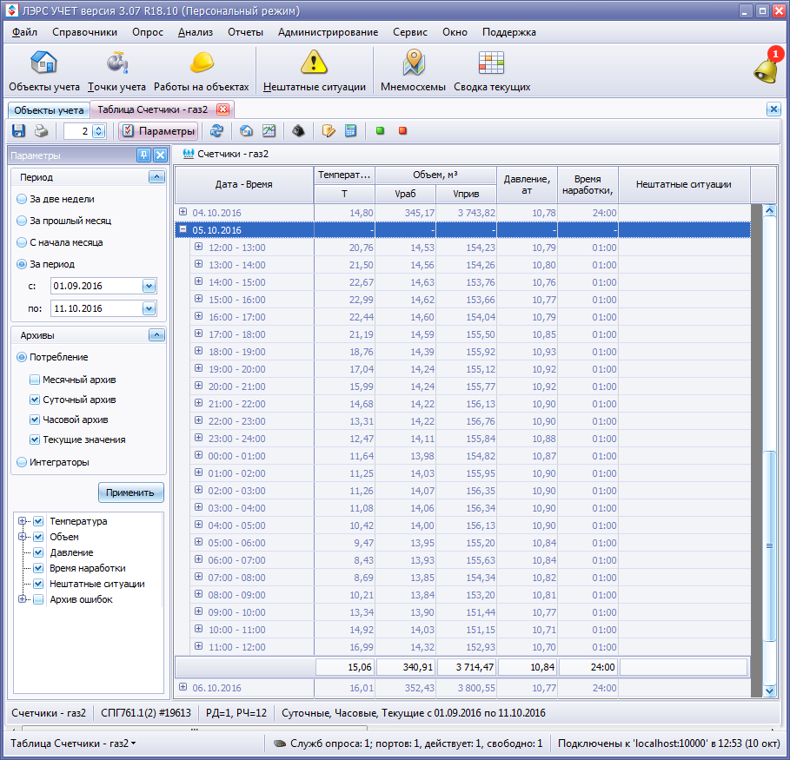This screenshot has height=760, width=790.
Task: Open Сводка текущих grid icon
Action: pos(491,63)
